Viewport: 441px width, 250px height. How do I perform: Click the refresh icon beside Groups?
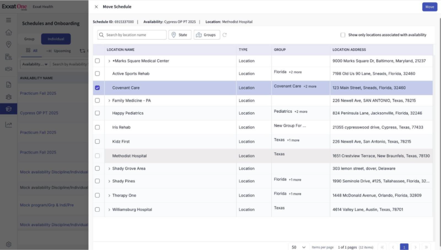[x=225, y=35]
